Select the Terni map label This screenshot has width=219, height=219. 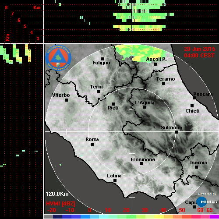coord(96,87)
